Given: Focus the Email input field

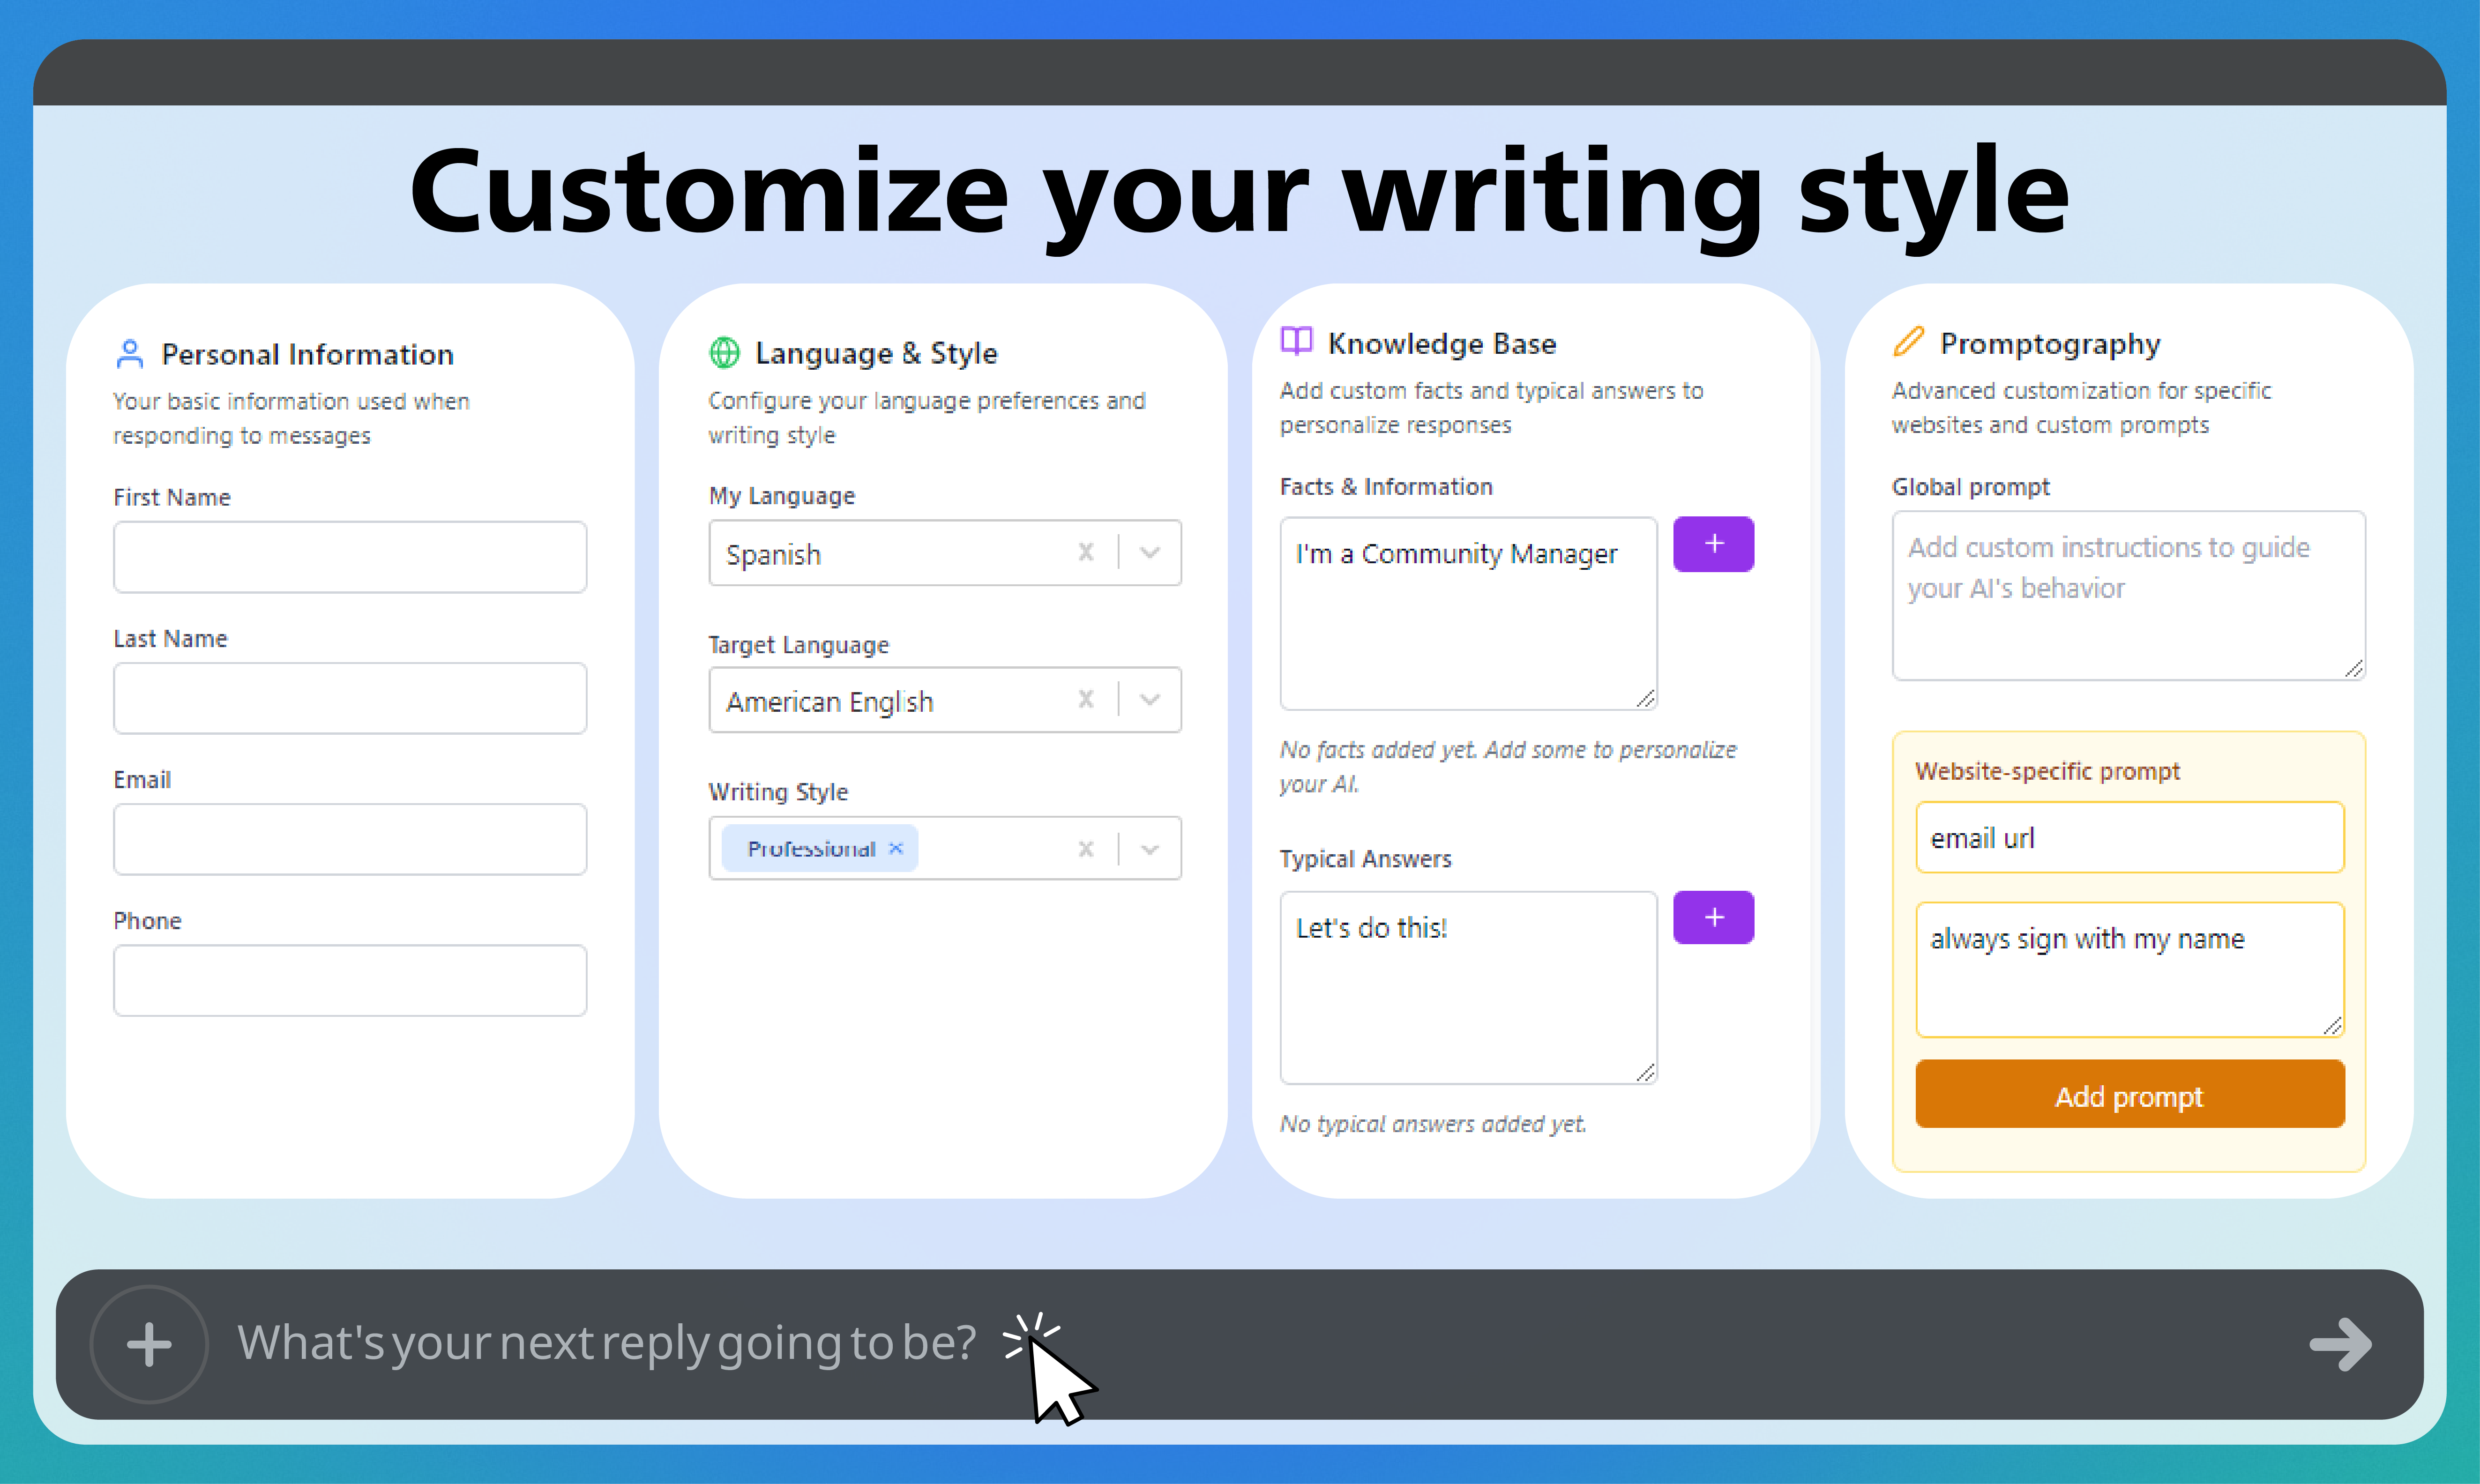Looking at the screenshot, I should point(350,839).
